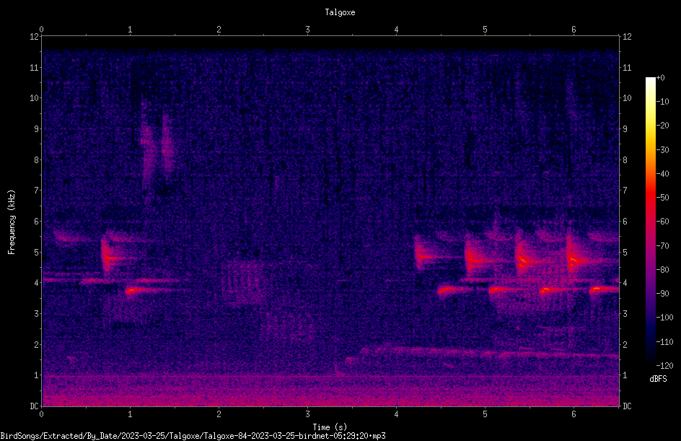The width and height of the screenshot is (681, 441).
Task: Click the "-120" label on the color scale
Action: tap(664, 366)
